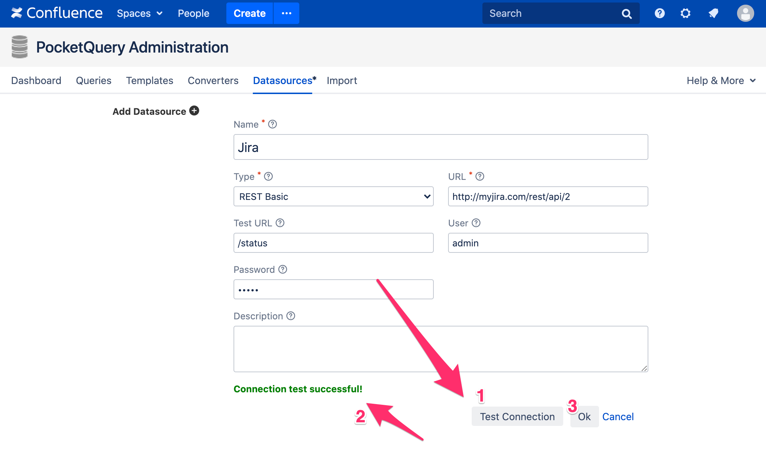Click the Help question mark icon
The image size is (766, 452).
click(x=659, y=14)
